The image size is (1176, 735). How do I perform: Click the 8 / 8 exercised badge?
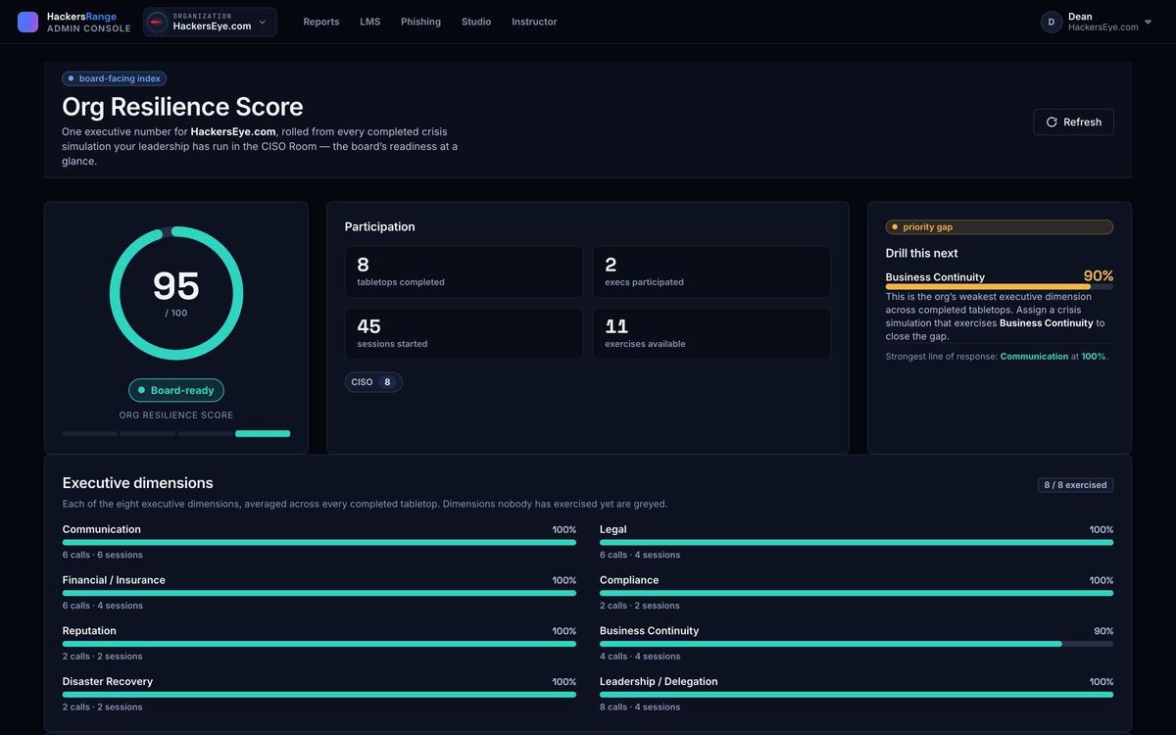pos(1075,485)
